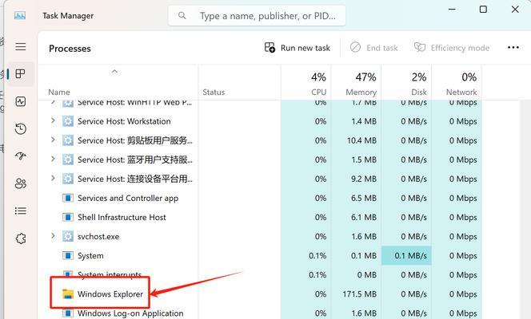Open the Users page sidebar icon
Image resolution: width=531 pixels, height=319 pixels.
[21, 183]
